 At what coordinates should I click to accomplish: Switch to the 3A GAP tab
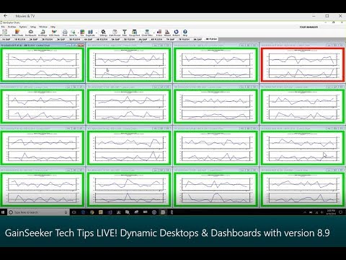(61, 39)
